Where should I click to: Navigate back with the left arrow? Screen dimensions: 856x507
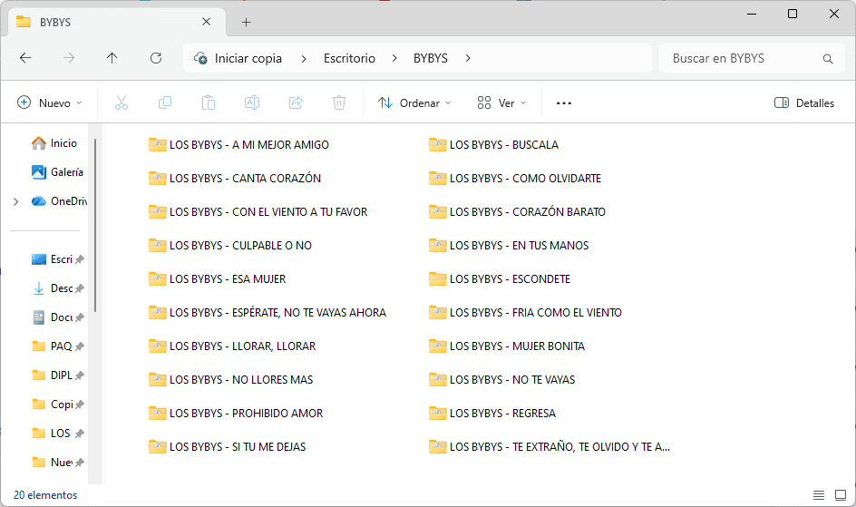pyautogui.click(x=25, y=58)
